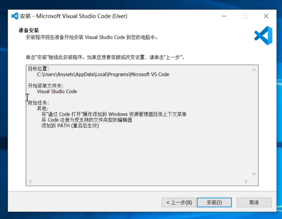Image resolution: width=282 pixels, height=219 pixels.
Task: Click the window title 安装 - Microsoft Visual Studio Code (User)
Action: (73, 16)
